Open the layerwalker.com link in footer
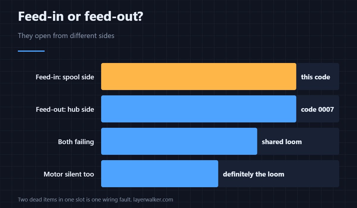Image resolution: width=357 pixels, height=208 pixels. tap(153, 199)
